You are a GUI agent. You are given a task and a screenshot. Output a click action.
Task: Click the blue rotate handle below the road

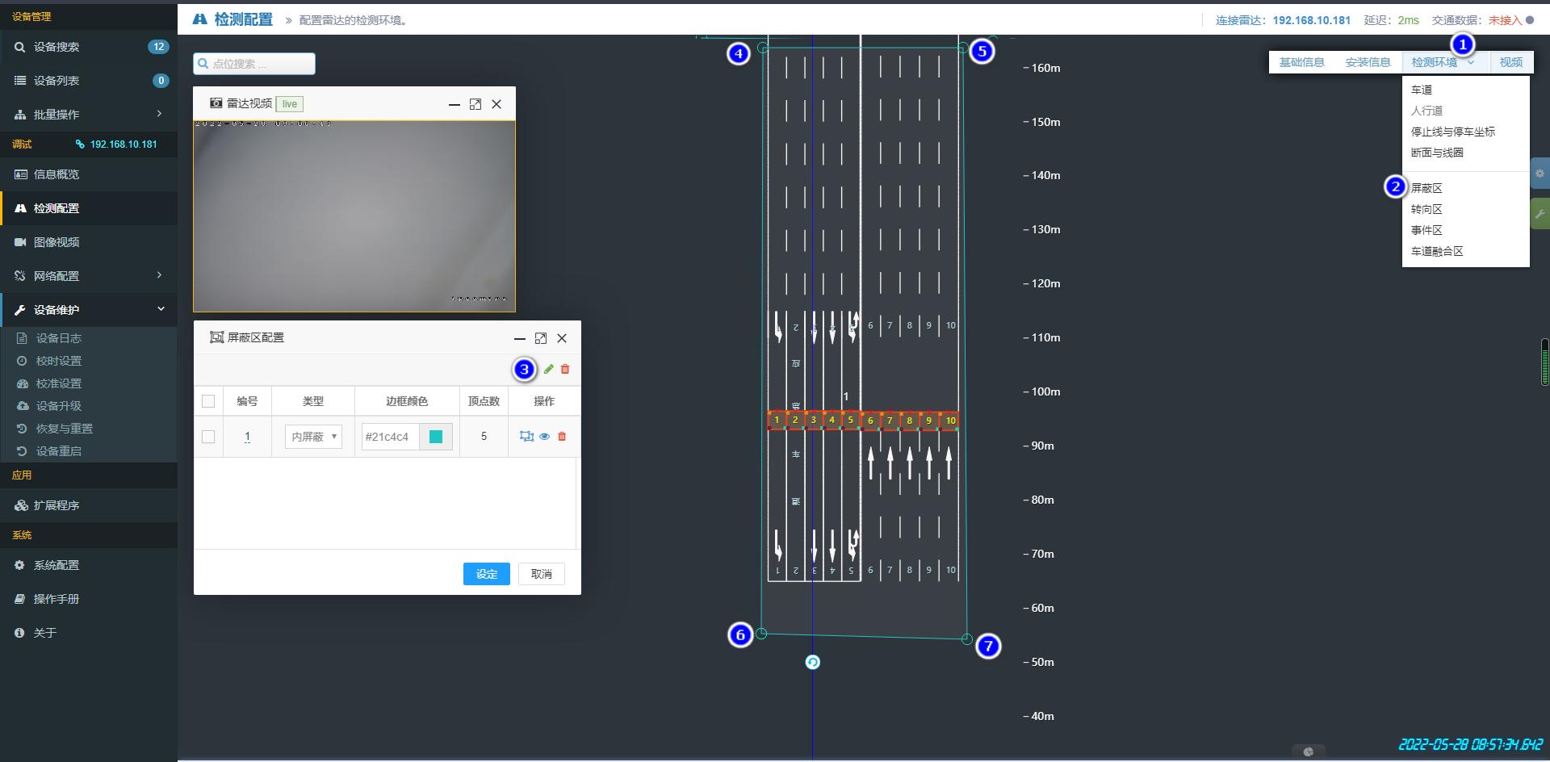[x=813, y=662]
